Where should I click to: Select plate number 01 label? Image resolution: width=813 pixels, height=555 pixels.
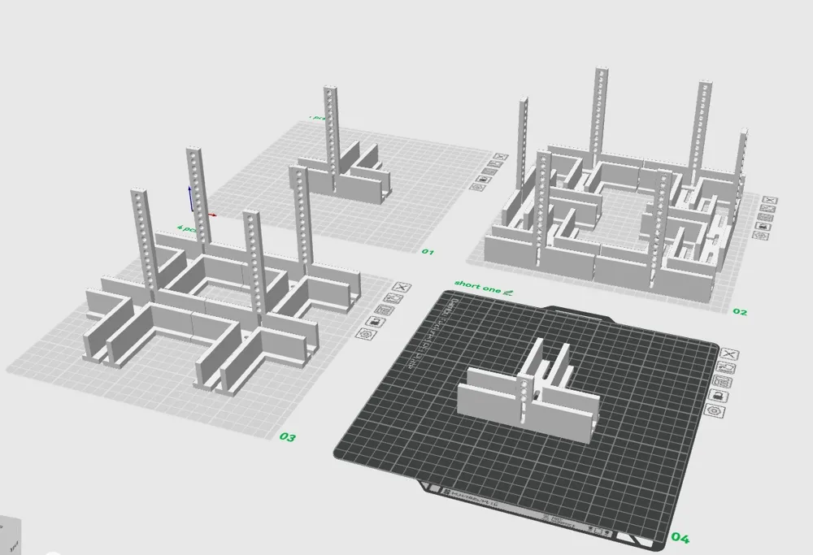tap(428, 252)
